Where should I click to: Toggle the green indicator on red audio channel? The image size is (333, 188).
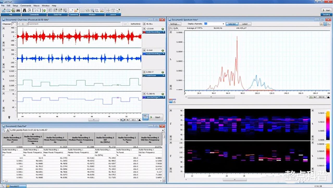(x=163, y=29)
